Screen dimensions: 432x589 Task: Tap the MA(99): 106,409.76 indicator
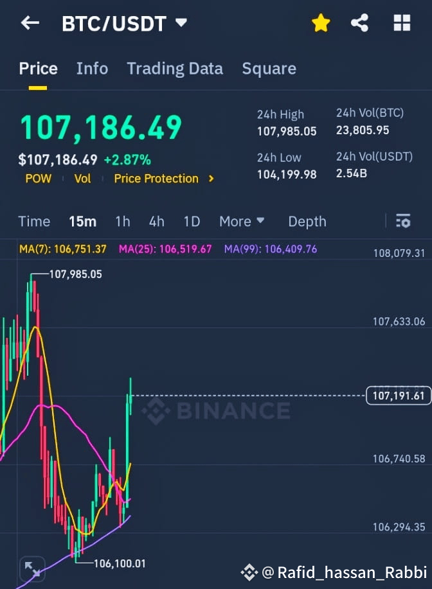point(271,249)
